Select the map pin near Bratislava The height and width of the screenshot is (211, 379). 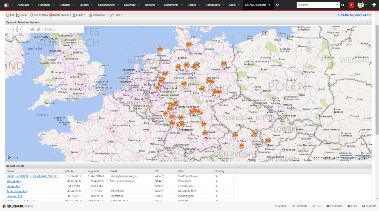[255, 134]
